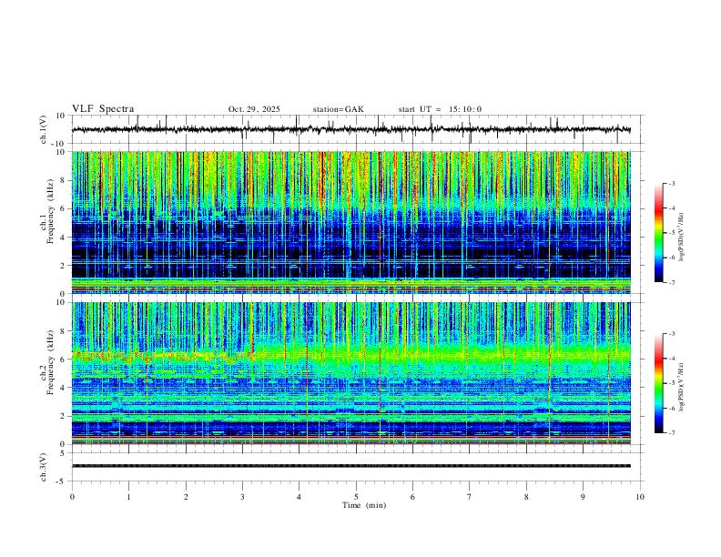Click the "ch.3(V)" axis label
This screenshot has width=721, height=557.
[x=44, y=467]
